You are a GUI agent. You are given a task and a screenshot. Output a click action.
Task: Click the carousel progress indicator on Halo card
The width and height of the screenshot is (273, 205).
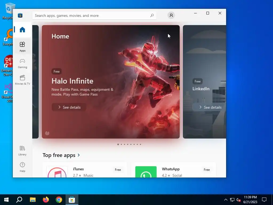click(47, 133)
